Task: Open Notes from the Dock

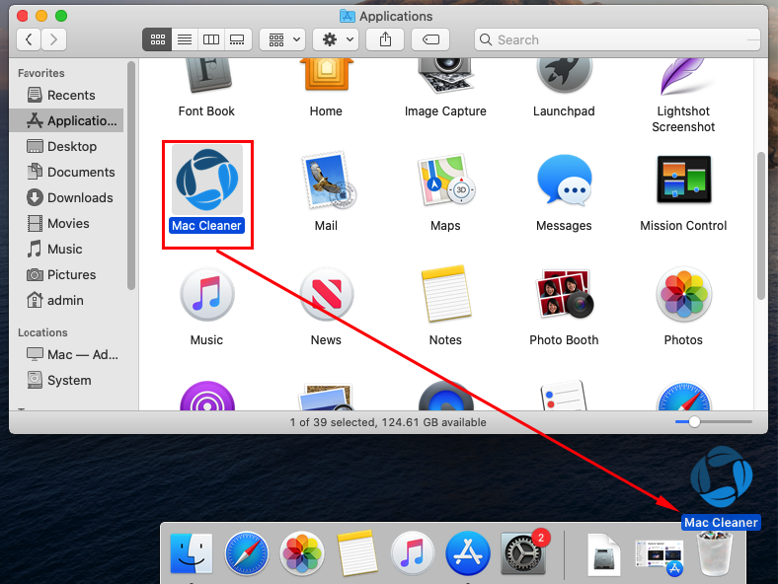Action: tap(356, 553)
